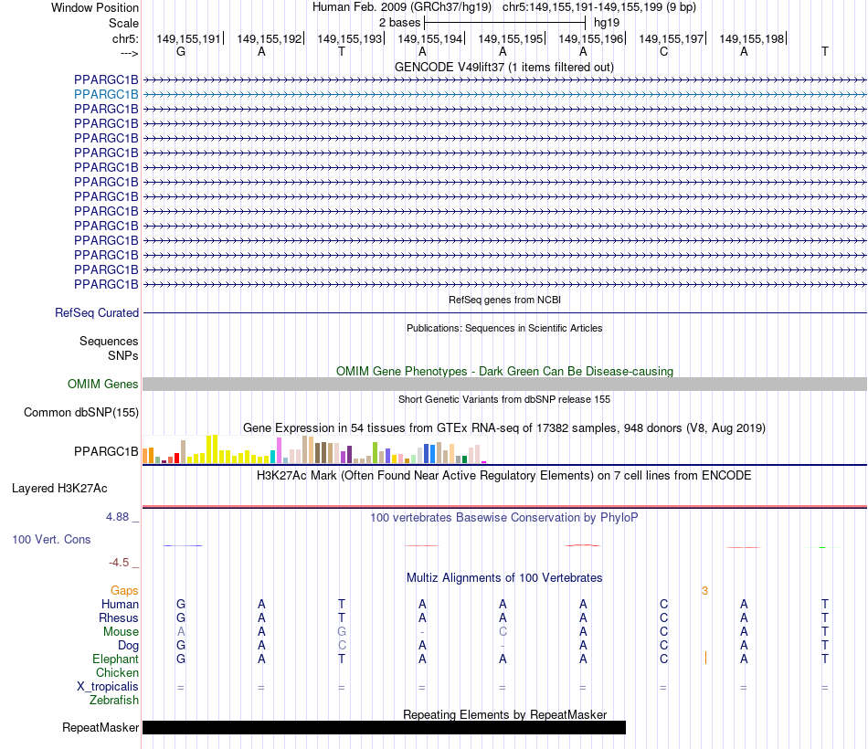Screen dimensions: 868x749
Task: Click the gray OMIM Genes bar
Action: [504, 385]
